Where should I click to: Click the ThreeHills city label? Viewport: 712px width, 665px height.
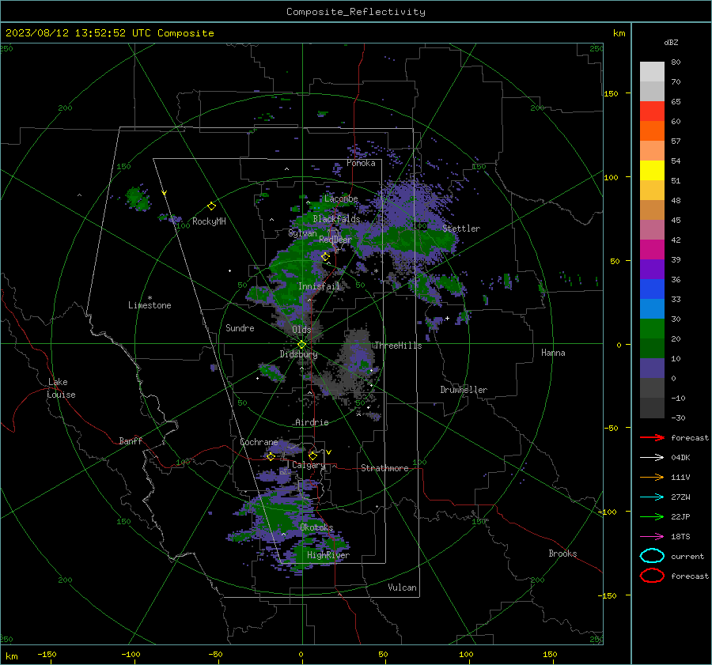(398, 346)
